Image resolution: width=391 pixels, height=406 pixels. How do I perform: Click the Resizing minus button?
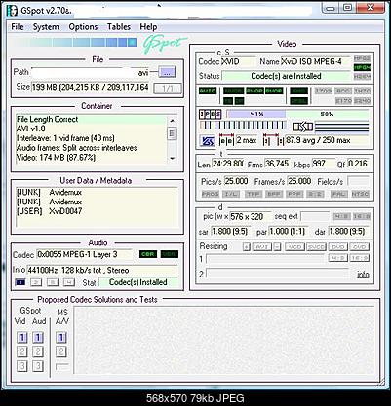click(277, 247)
